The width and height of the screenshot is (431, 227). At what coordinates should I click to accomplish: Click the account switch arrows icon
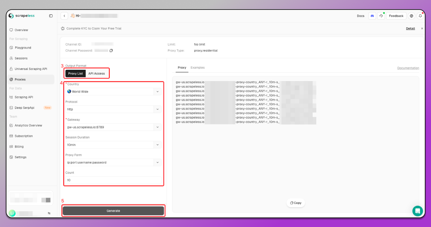49,213
